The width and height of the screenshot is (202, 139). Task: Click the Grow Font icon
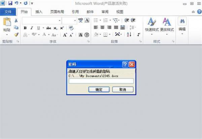[65, 35]
